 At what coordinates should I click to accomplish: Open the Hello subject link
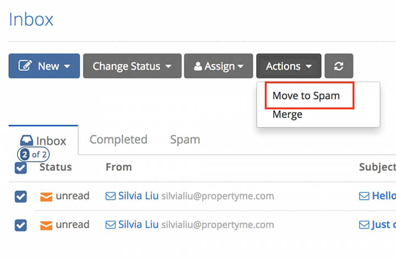click(x=384, y=196)
